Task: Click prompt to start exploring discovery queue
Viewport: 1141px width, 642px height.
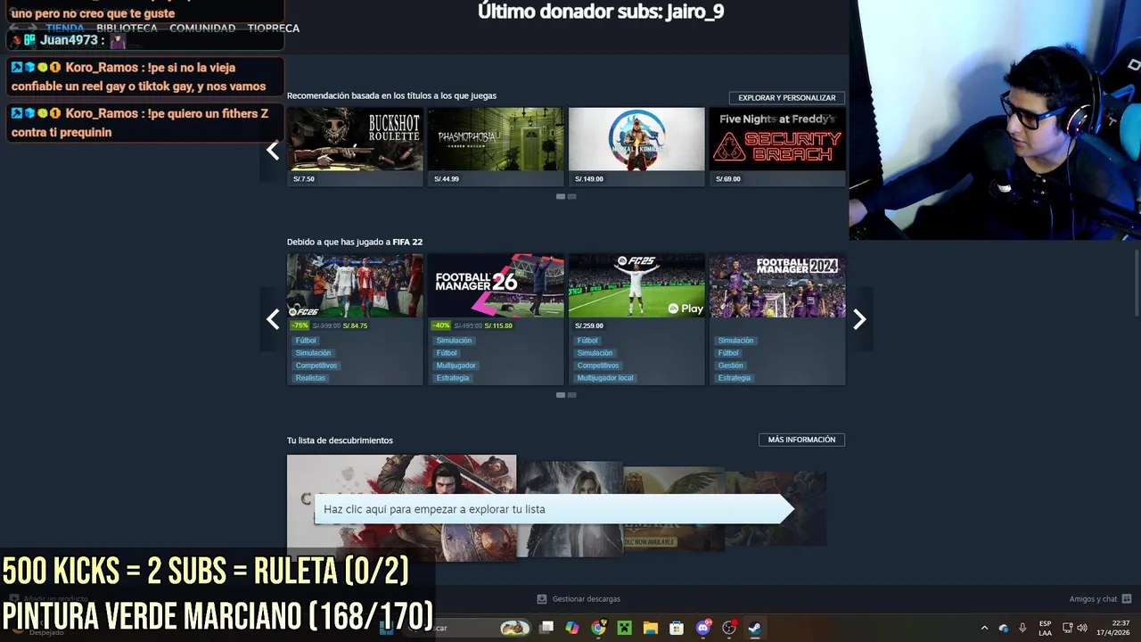Action: click(x=553, y=509)
